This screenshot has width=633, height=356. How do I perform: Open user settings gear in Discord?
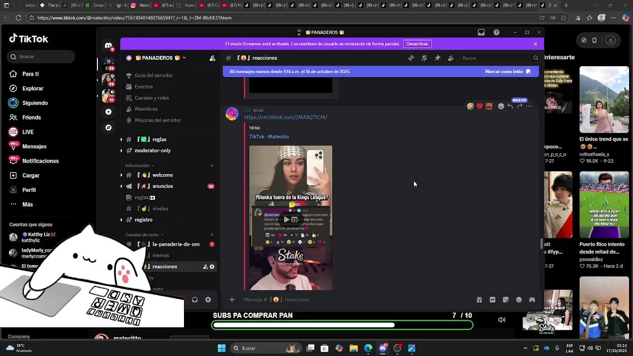click(208, 300)
